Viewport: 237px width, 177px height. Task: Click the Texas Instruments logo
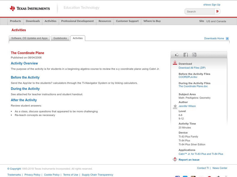click(x=30, y=9)
